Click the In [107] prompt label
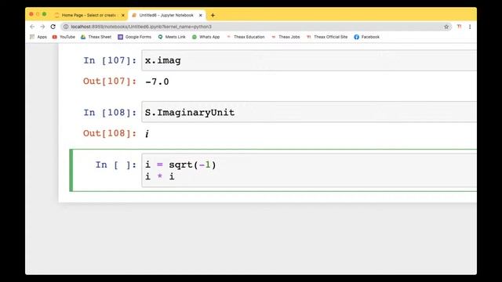Viewport: 502px width, 282px height. [110, 60]
